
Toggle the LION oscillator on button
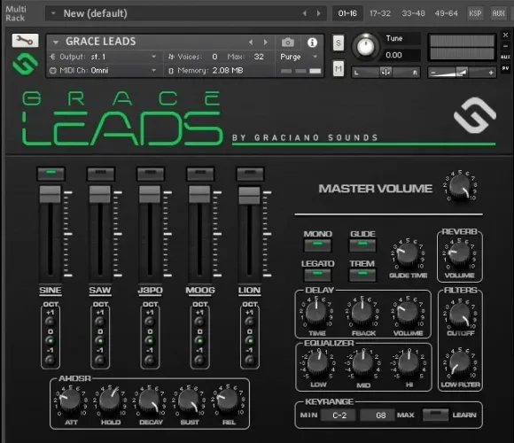(250, 174)
